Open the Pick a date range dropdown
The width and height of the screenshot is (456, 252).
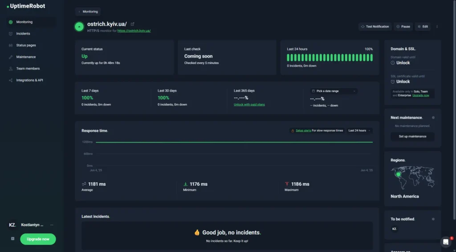point(334,91)
